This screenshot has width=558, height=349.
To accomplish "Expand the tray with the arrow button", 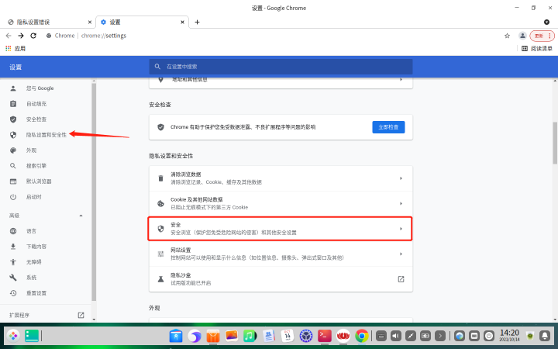I will pos(440,336).
